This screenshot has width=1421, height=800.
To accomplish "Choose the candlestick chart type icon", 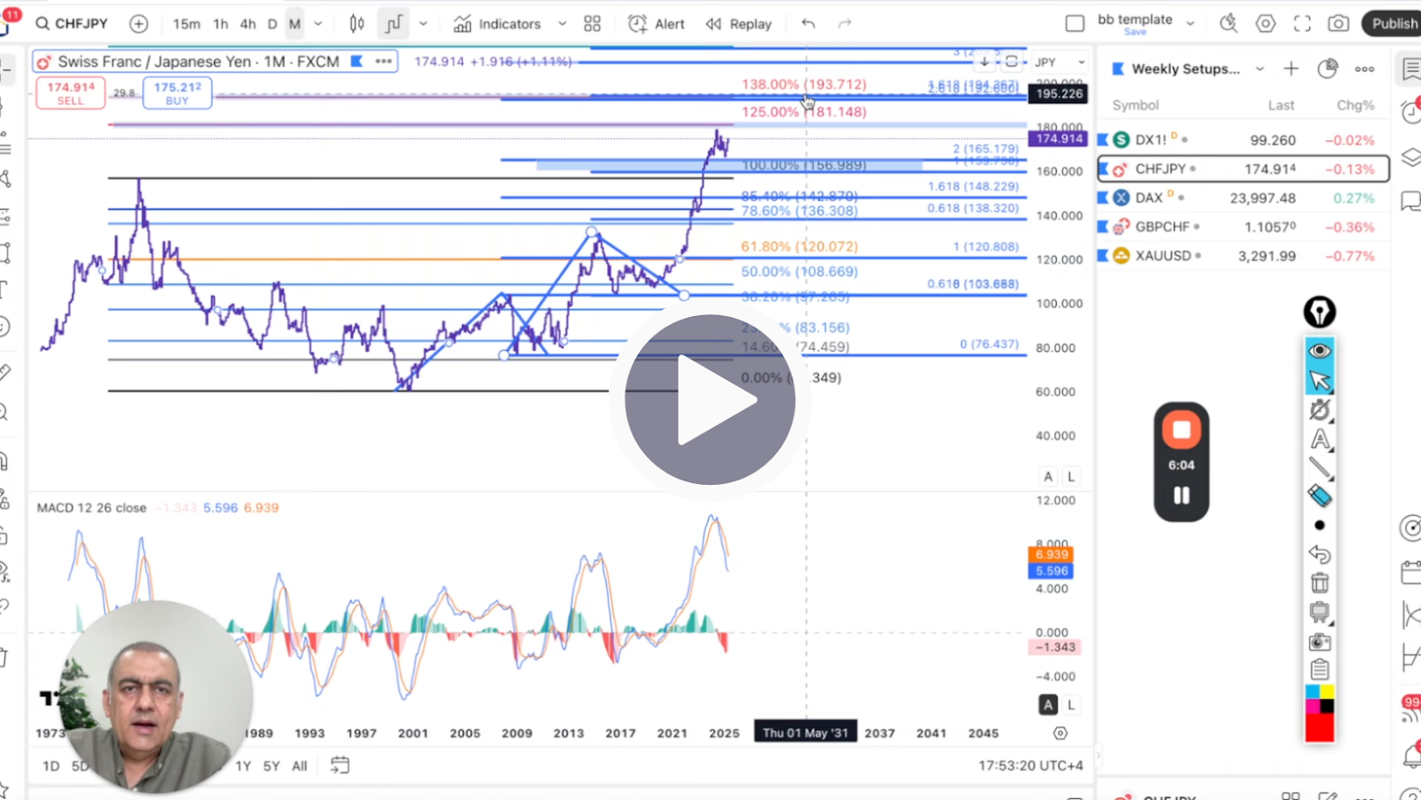I will click(357, 24).
